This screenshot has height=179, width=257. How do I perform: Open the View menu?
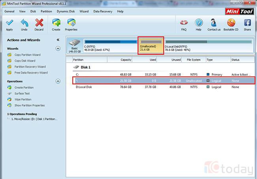click(x=22, y=11)
